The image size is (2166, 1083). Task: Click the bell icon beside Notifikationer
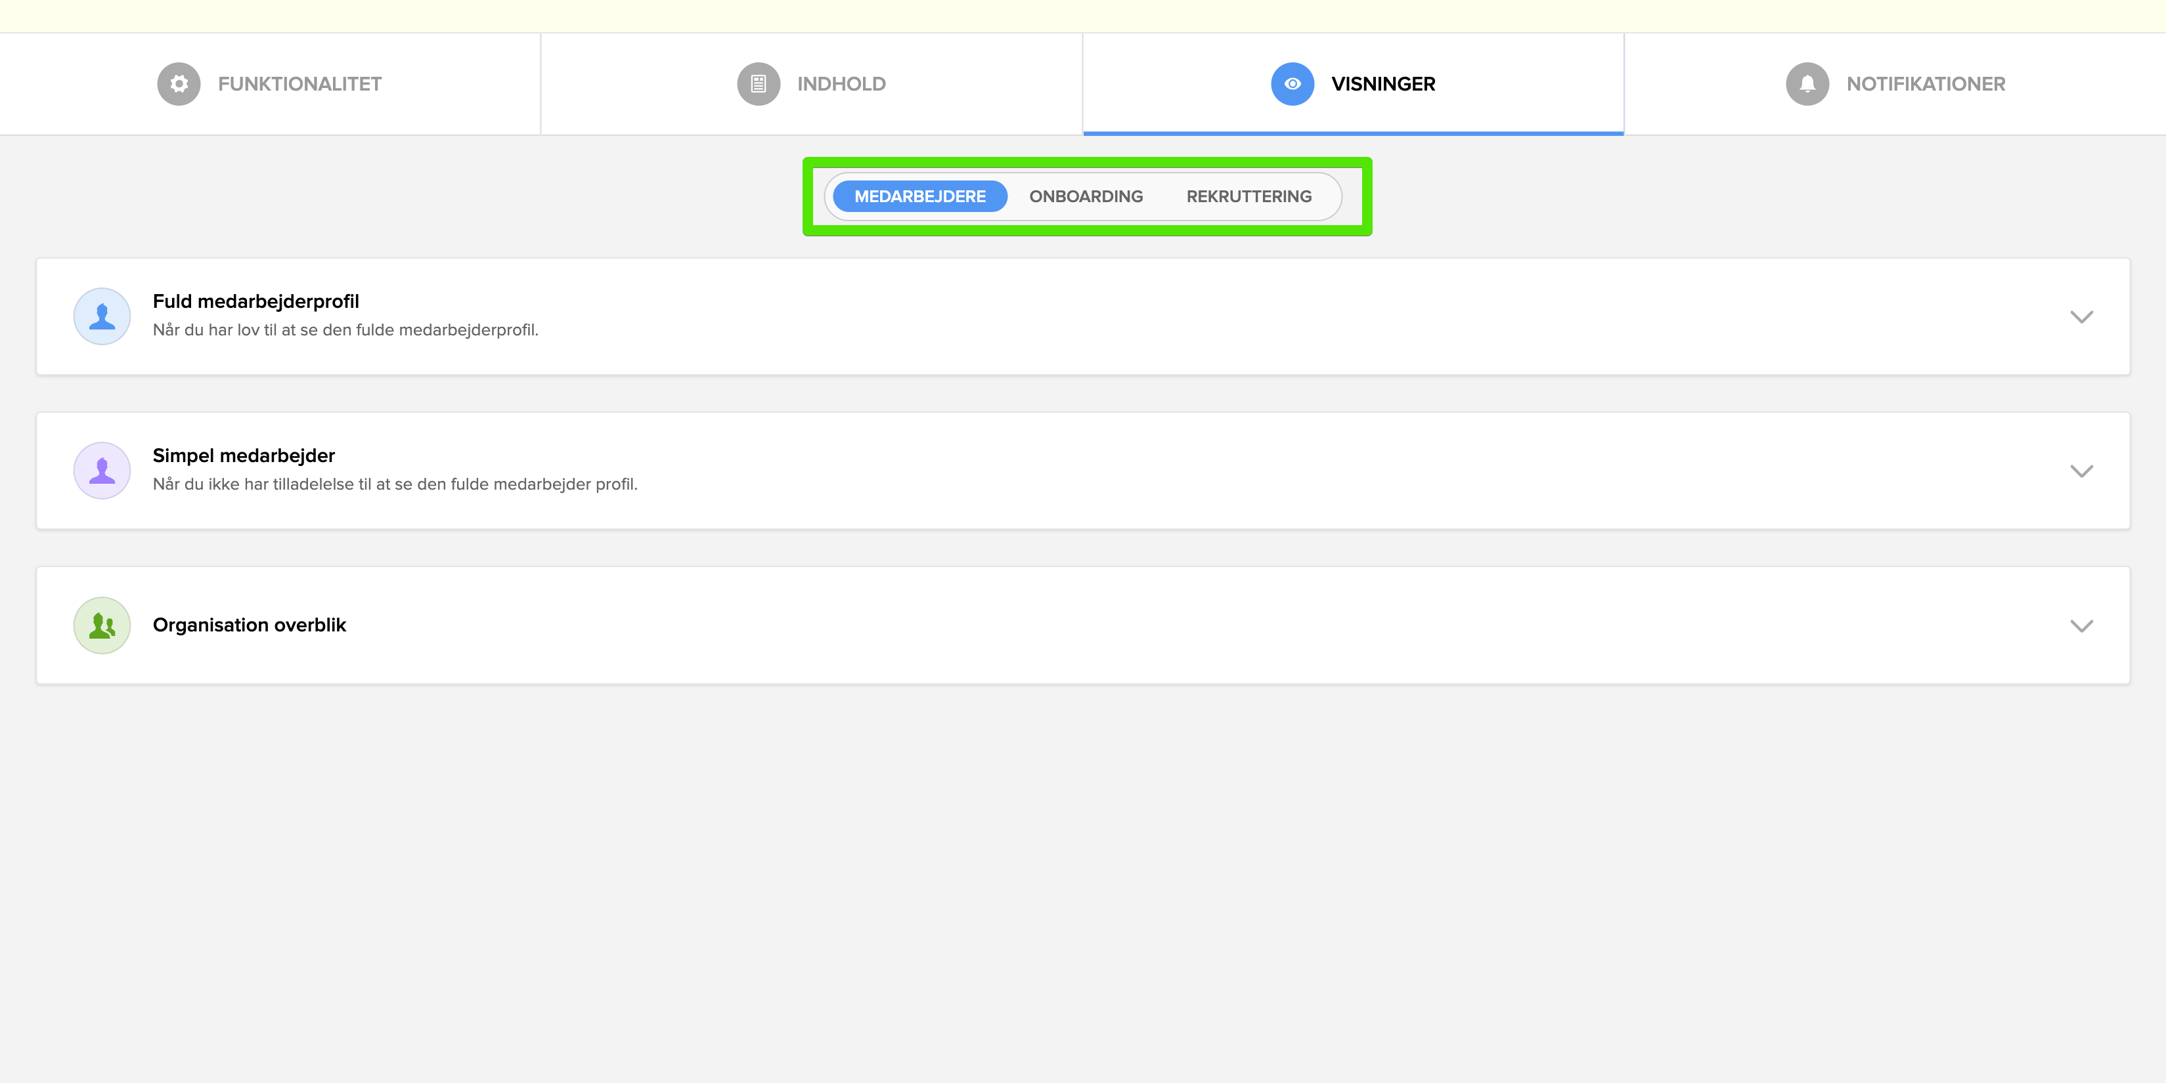click(1806, 84)
